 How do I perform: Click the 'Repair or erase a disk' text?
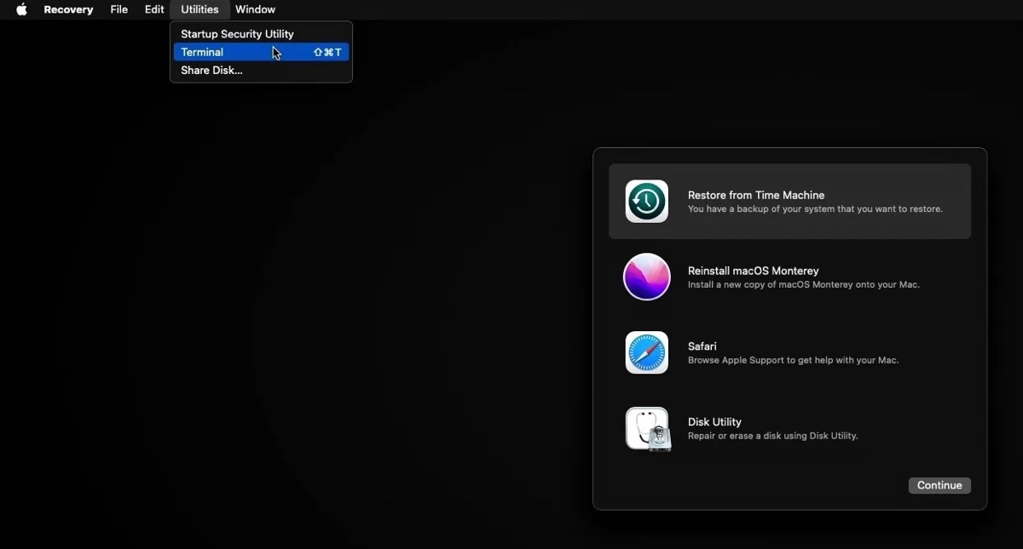click(x=772, y=436)
